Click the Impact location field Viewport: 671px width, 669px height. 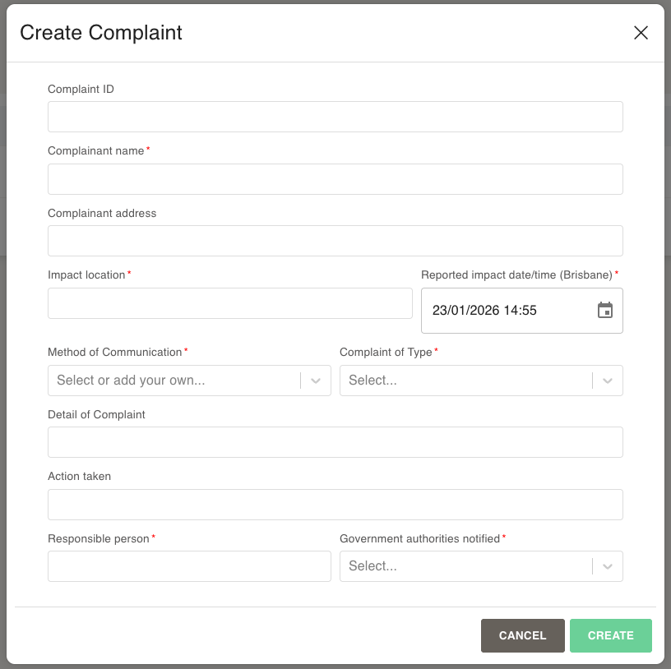pos(229,303)
